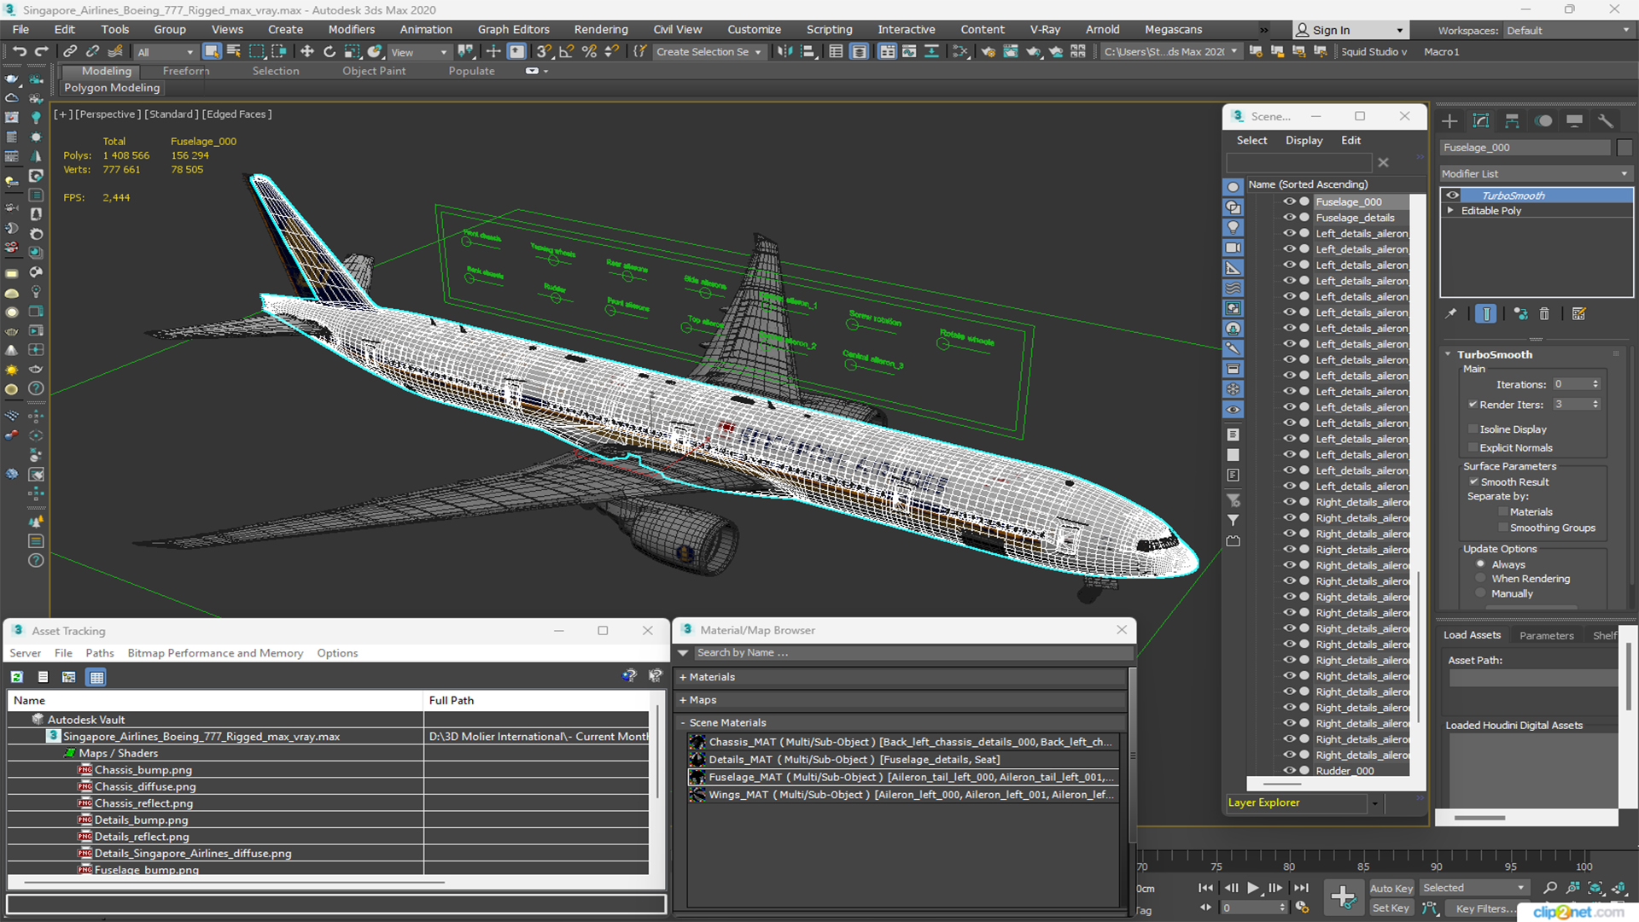Image resolution: width=1639 pixels, height=922 pixels.
Task: Open the Rendering menu
Action: (x=601, y=30)
